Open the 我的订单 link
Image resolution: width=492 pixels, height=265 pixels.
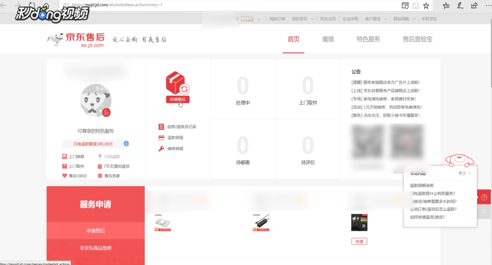[x=277, y=19]
